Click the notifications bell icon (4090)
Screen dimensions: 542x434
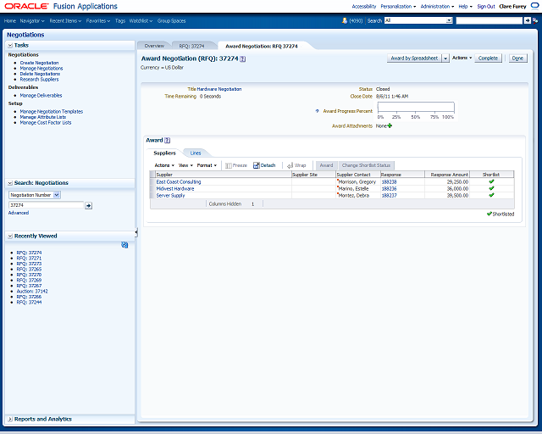pyautogui.click(x=345, y=20)
